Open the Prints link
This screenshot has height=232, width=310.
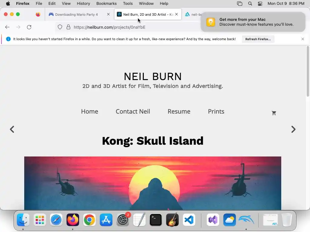click(x=216, y=111)
